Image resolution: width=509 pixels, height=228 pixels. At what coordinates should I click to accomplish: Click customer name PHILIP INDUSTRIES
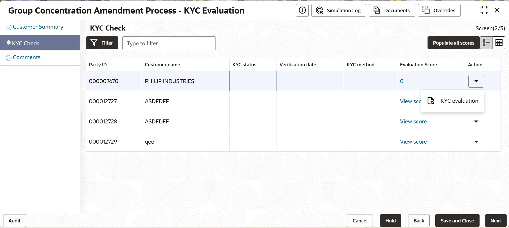(x=169, y=81)
